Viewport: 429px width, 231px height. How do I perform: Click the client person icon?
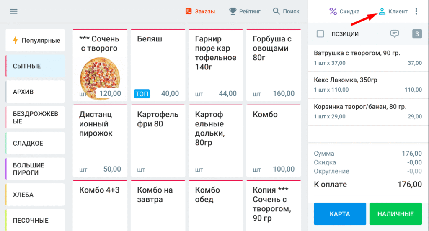[382, 11]
